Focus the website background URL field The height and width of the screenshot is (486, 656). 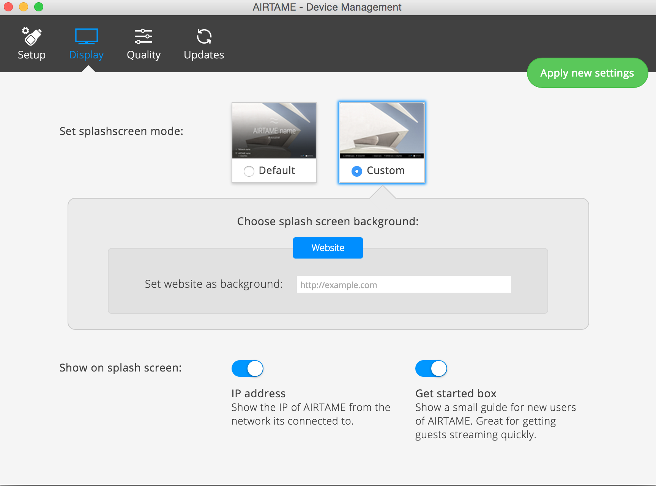coord(404,284)
